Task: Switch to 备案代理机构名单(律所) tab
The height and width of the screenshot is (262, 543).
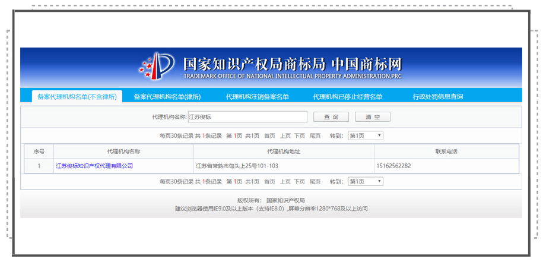Action: 167,97
